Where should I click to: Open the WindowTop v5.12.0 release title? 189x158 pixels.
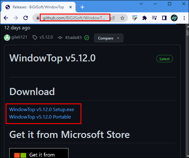(52, 58)
